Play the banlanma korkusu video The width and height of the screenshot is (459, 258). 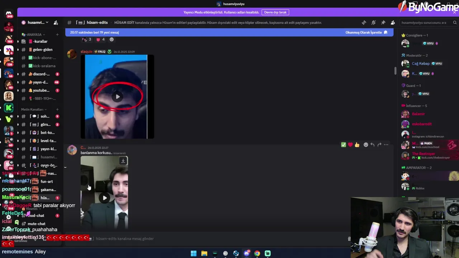(104, 198)
